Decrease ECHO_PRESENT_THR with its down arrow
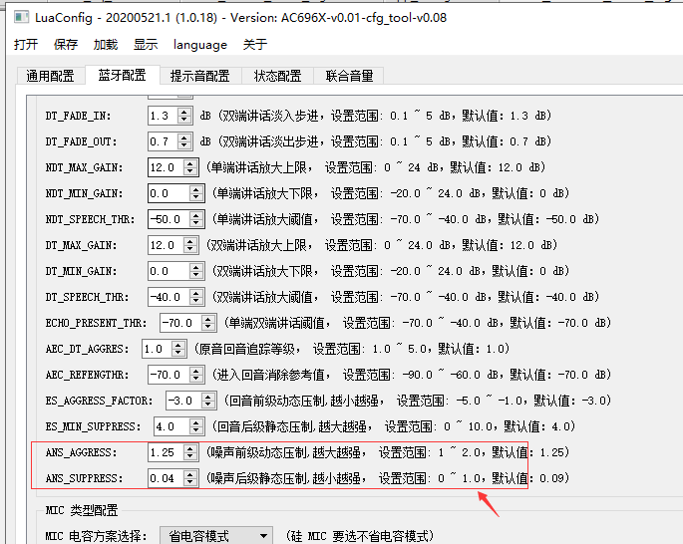This screenshot has height=544, width=683. [x=208, y=327]
